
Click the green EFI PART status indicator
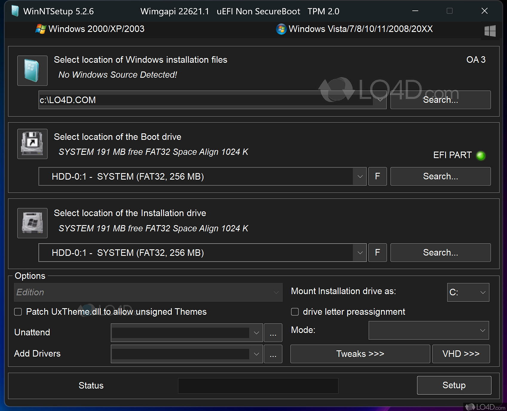481,155
